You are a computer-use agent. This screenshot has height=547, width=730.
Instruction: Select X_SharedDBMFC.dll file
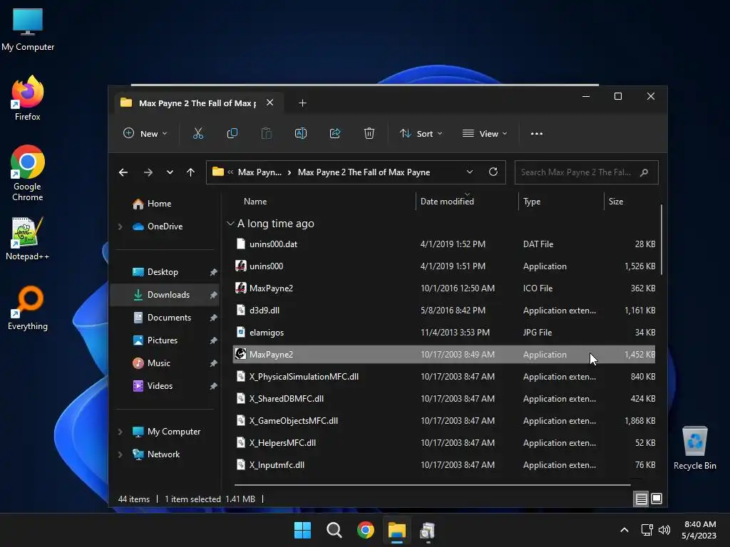coord(443,399)
